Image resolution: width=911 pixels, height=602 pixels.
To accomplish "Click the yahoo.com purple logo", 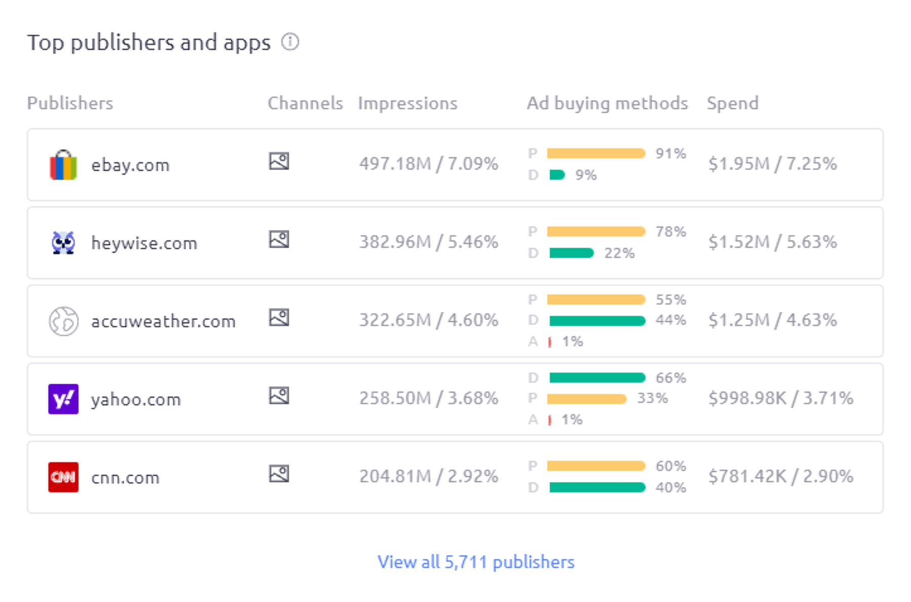I will click(63, 399).
